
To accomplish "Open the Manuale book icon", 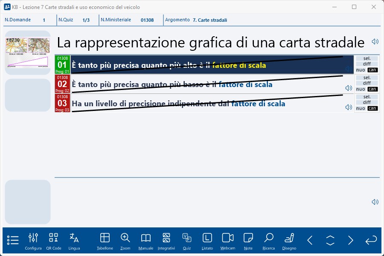I will 146,240.
